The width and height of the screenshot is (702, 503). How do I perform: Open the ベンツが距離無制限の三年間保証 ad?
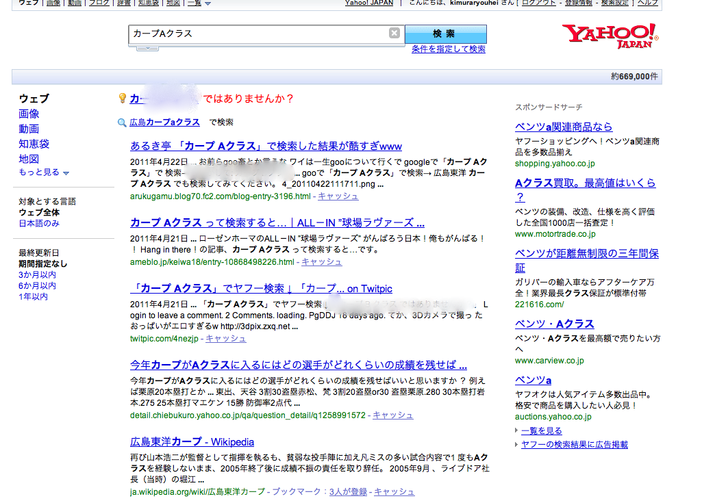coord(587,261)
